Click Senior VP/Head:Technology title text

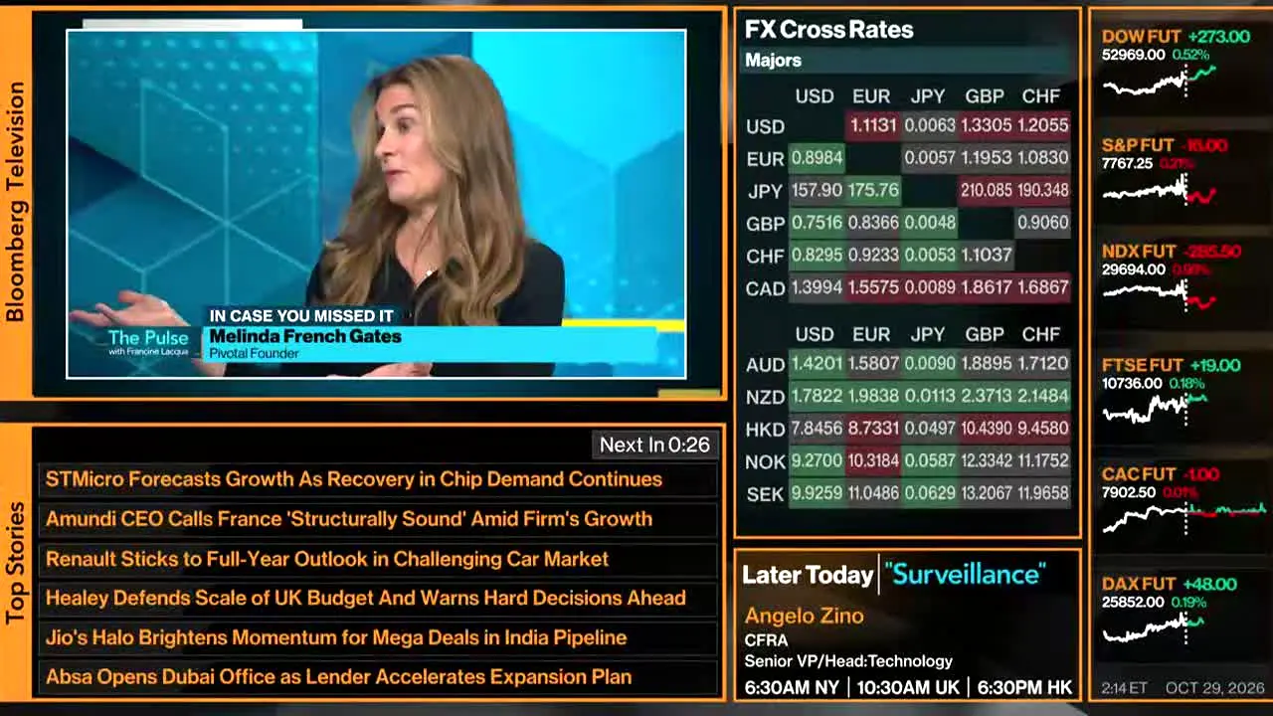click(x=848, y=661)
